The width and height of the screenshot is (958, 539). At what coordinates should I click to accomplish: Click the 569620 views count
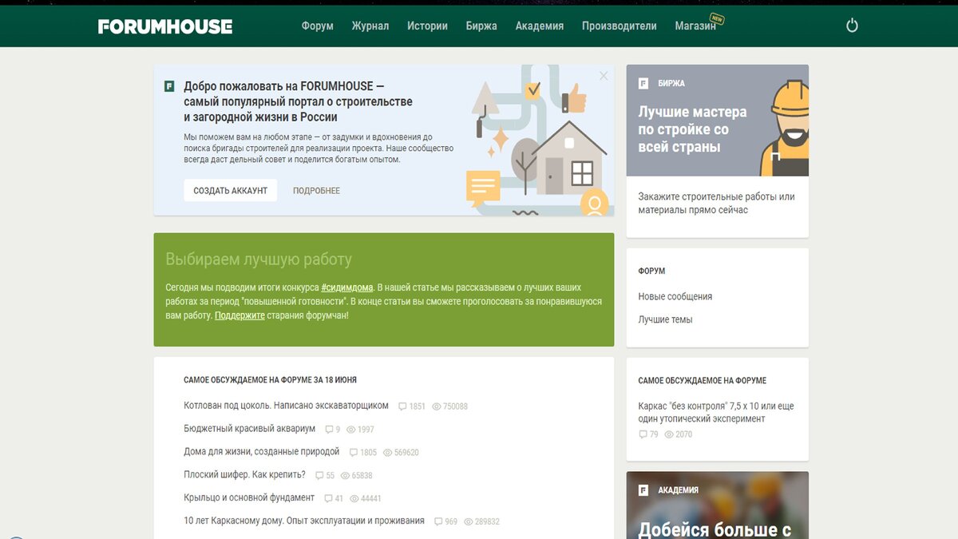pyautogui.click(x=407, y=453)
